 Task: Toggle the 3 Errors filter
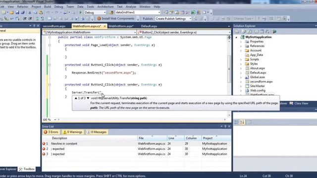coord(52,132)
